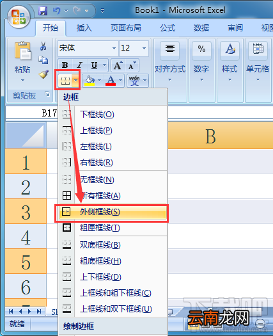Open the fill color dropdown arrow
Viewport: 273px width, 336px height.
coord(99,81)
